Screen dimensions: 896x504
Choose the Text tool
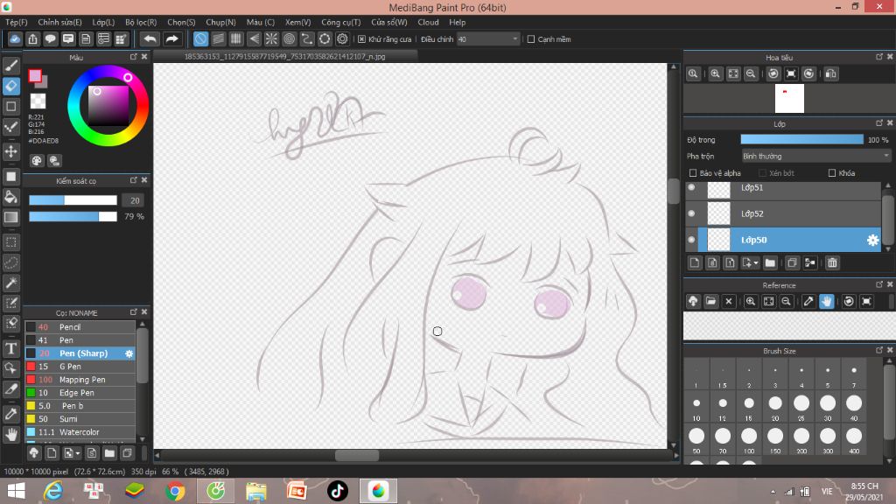tap(10, 348)
